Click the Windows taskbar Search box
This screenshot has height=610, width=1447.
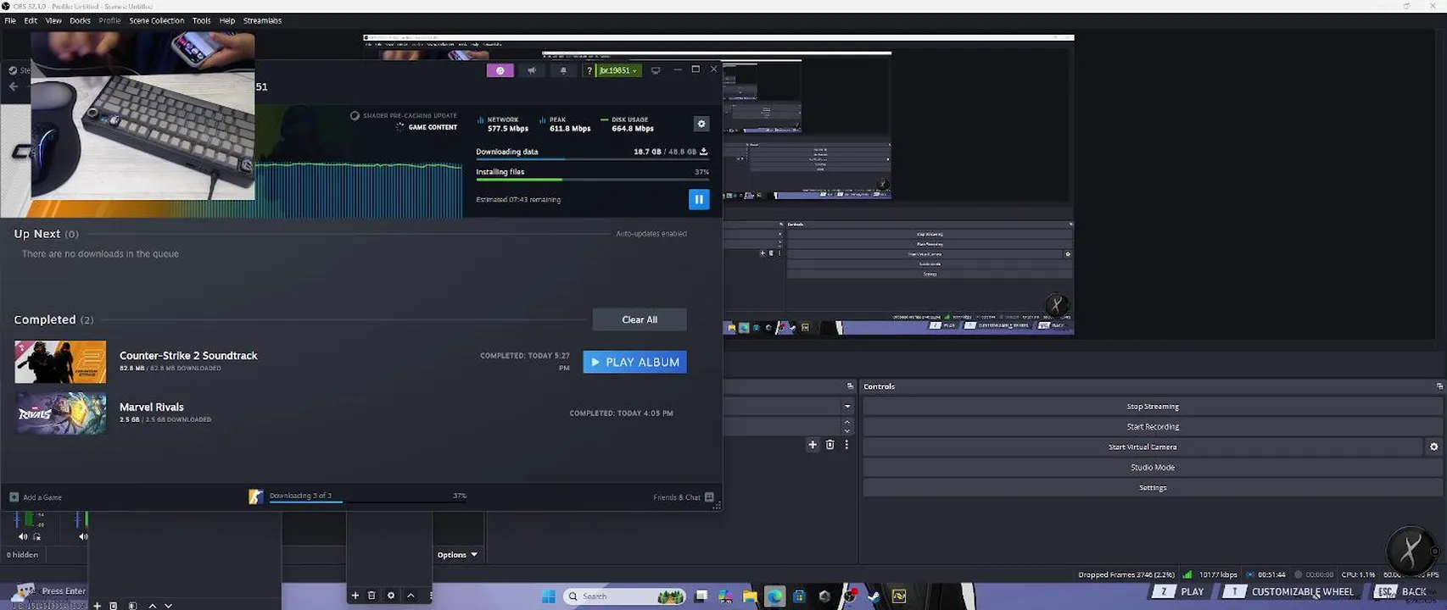pos(623,596)
